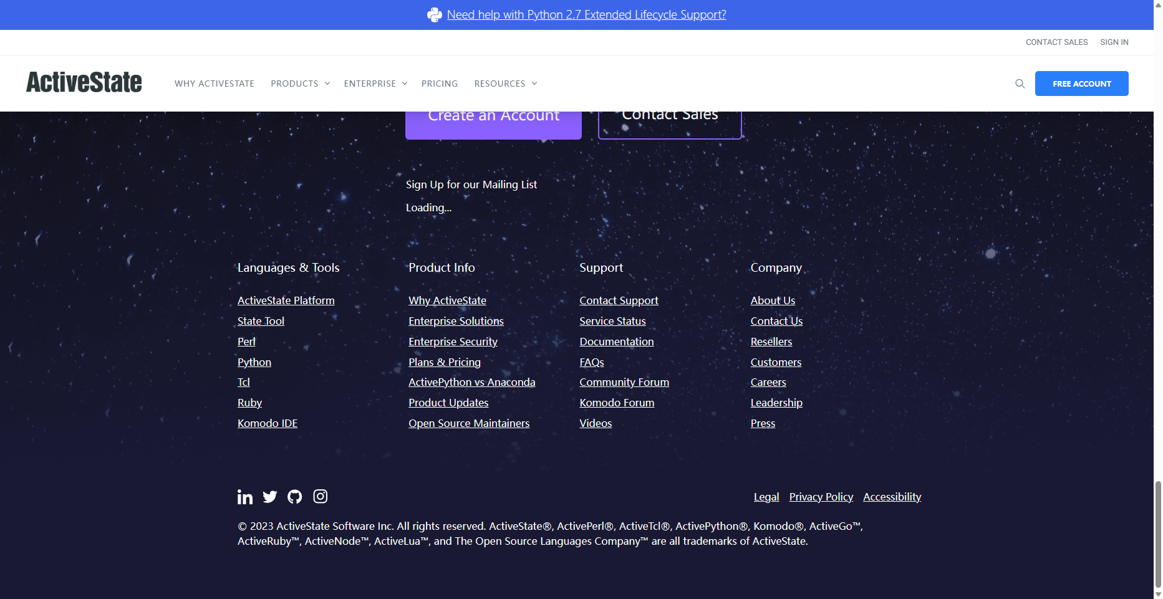The height and width of the screenshot is (599, 1163).
Task: Click the Python logo in top banner
Action: 435,15
